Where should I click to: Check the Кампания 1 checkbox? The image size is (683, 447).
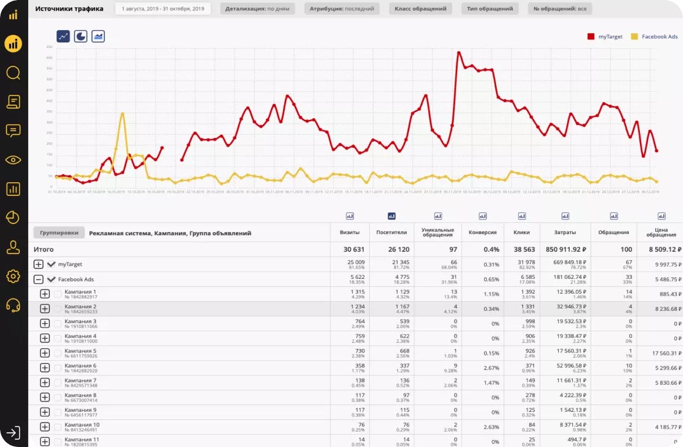tap(57, 294)
